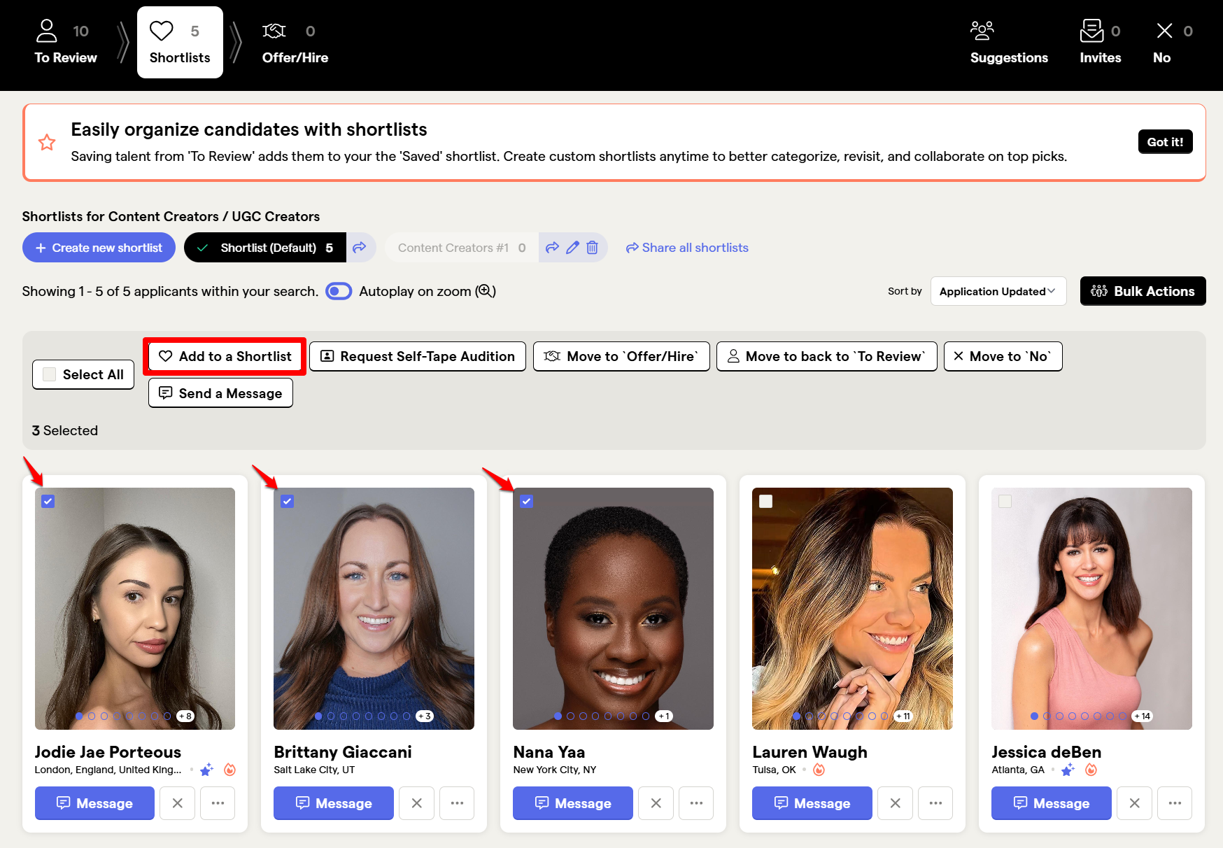This screenshot has width=1223, height=848.
Task: Open the +14 more photos badge on Jessica
Action: click(x=1143, y=716)
